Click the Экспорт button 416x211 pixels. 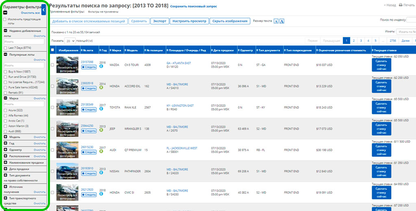coord(160,21)
